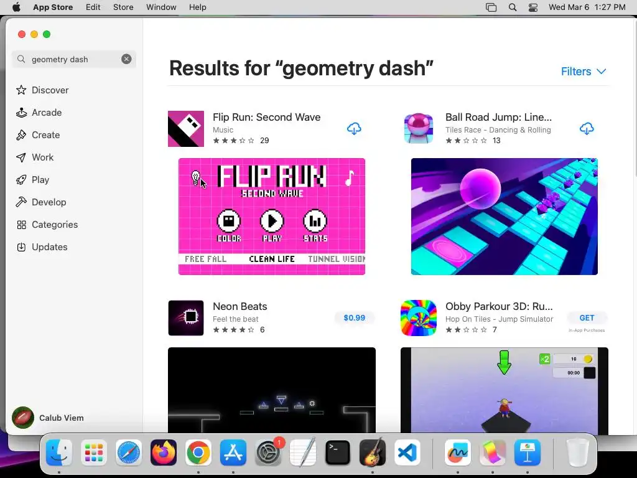Screen dimensions: 637x478
Task: Open Stage Manager icon in menu bar
Action: click(x=491, y=7)
